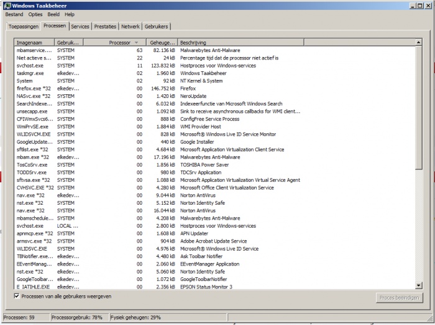
Task: Select the SearchIndexer process row
Action: (x=215, y=104)
